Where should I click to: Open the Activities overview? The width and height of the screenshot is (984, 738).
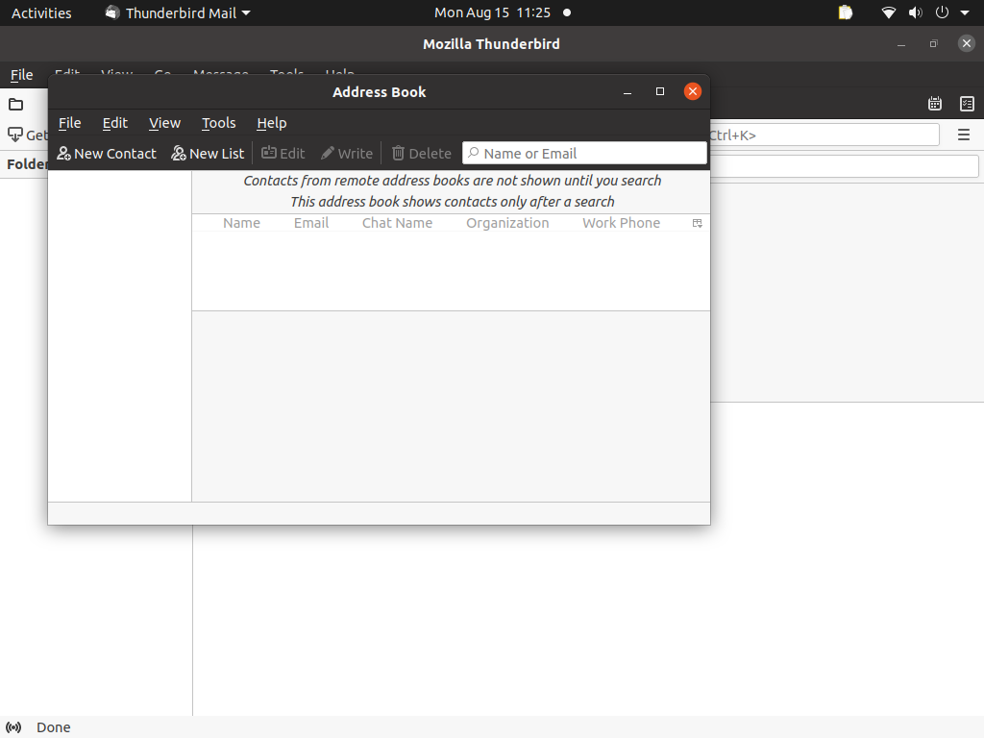tap(41, 13)
